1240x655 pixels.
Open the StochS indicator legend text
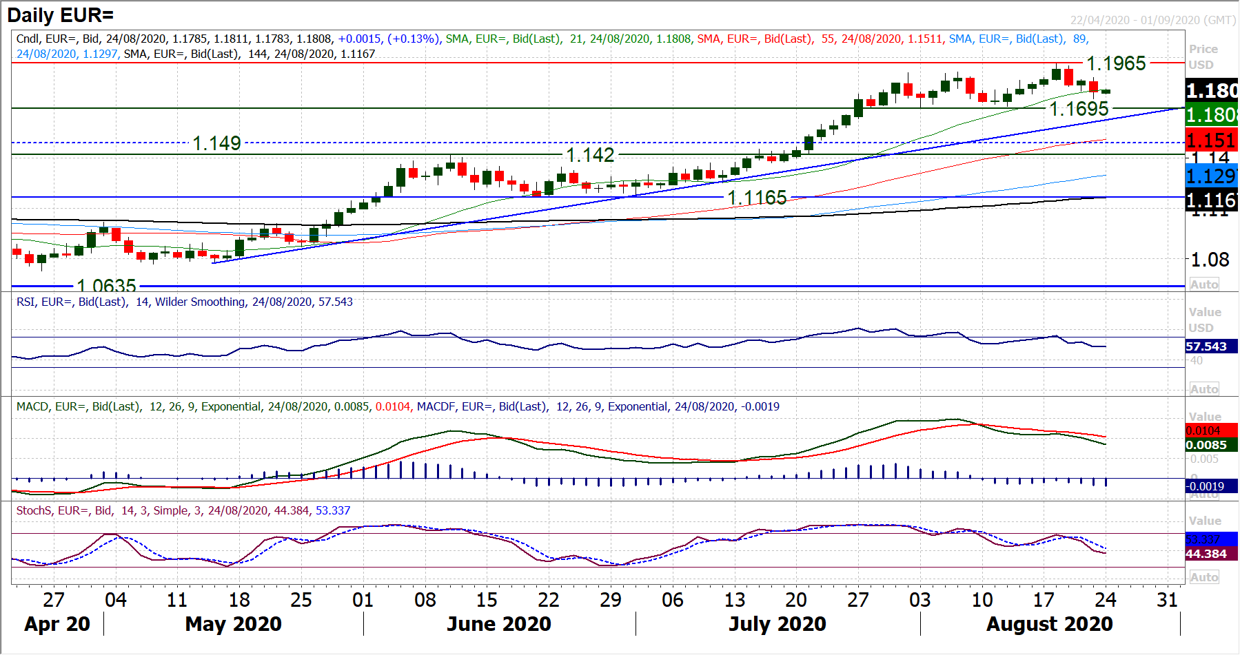coord(183,510)
